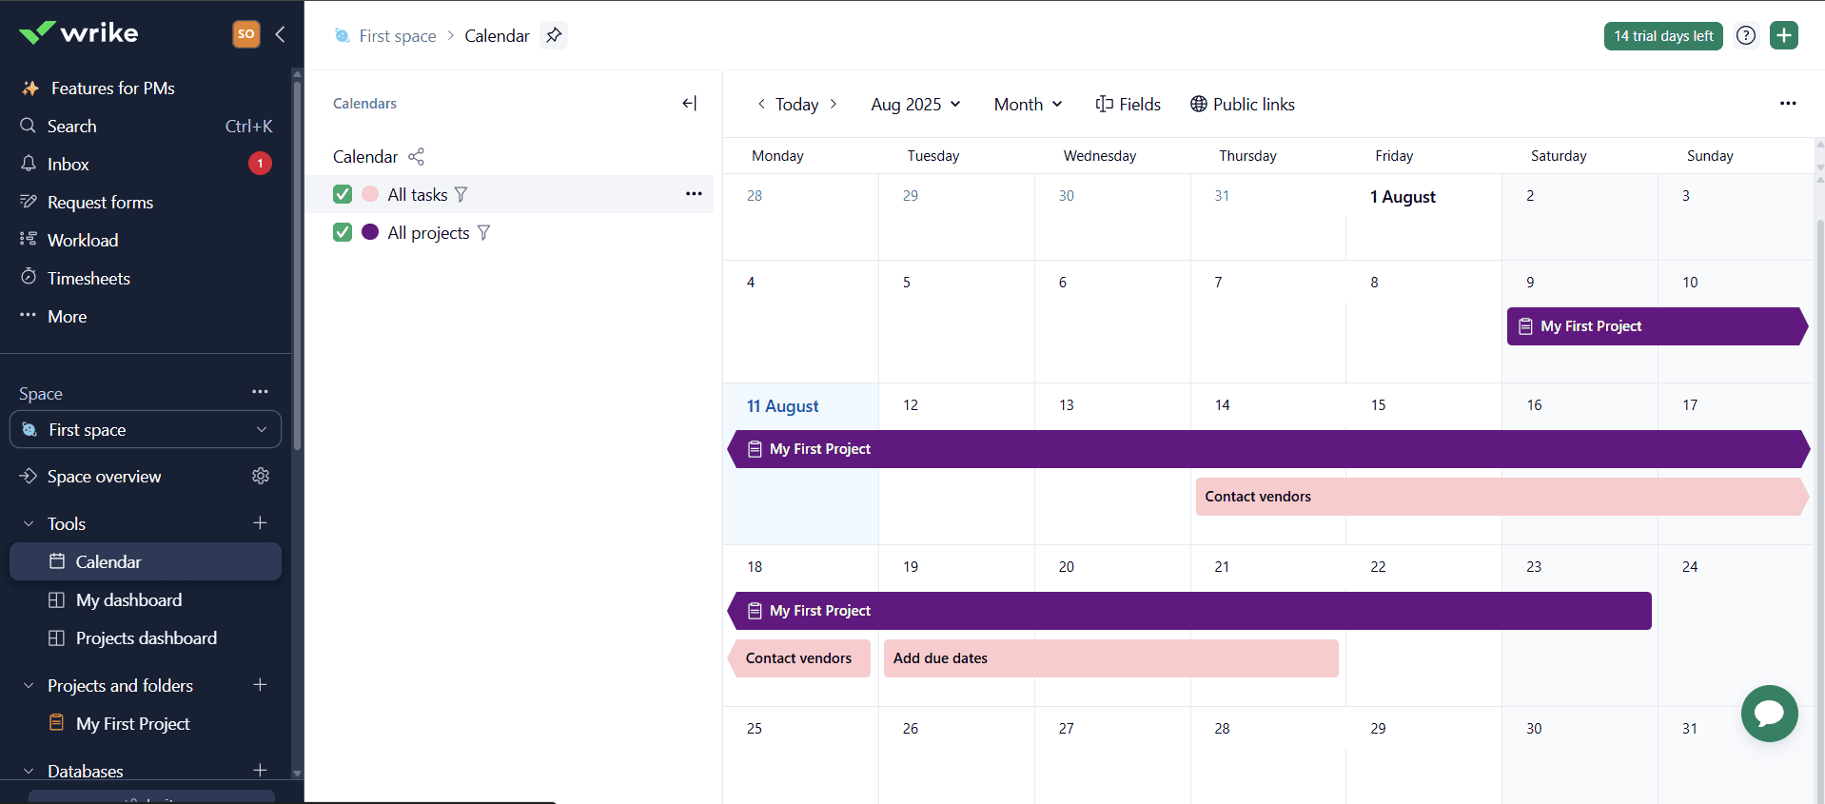Click the 14 trial days left button
This screenshot has height=804, width=1825.
(x=1662, y=36)
